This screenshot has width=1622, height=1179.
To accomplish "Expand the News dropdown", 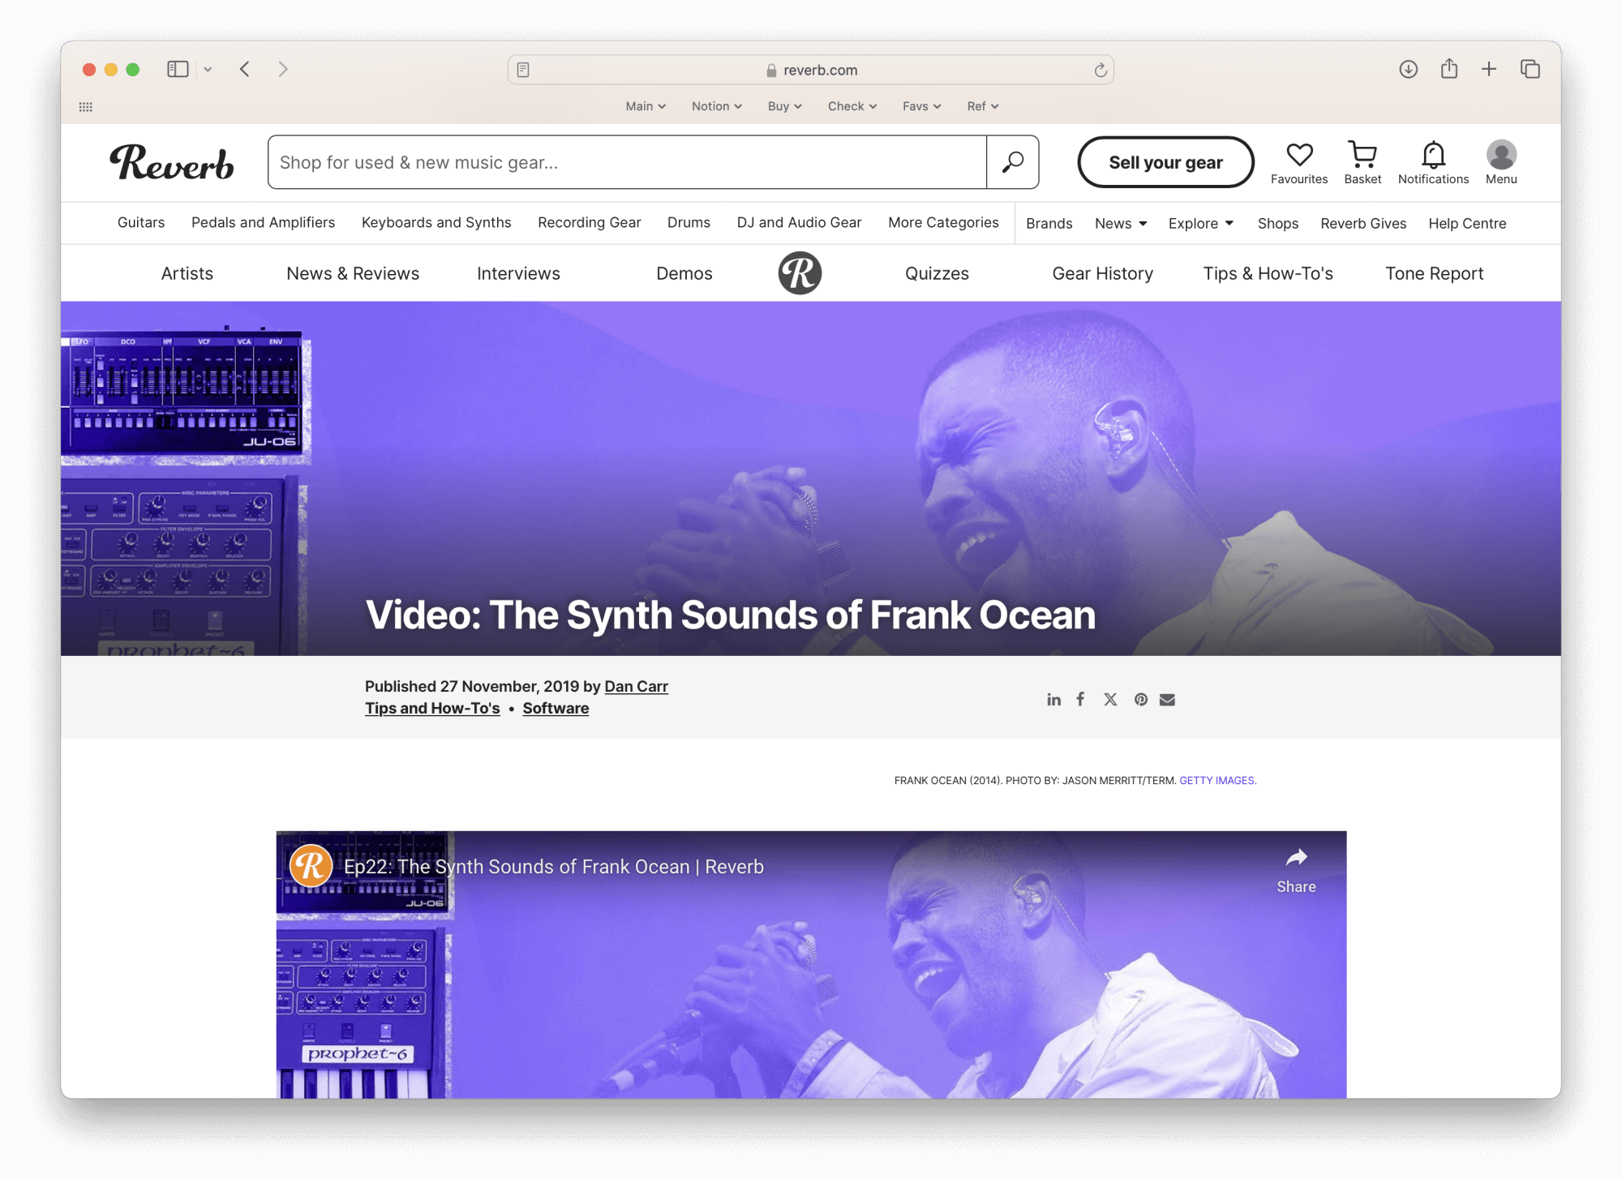I will click(x=1121, y=223).
